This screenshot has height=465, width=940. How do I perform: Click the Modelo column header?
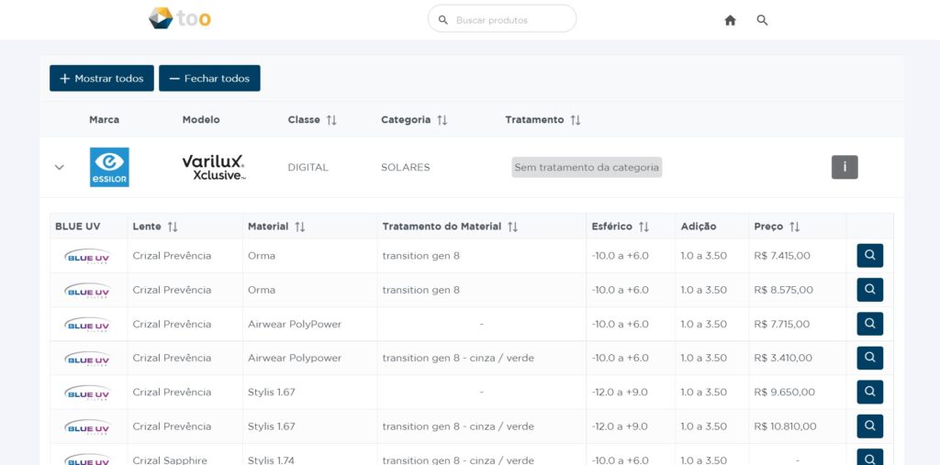coord(201,120)
